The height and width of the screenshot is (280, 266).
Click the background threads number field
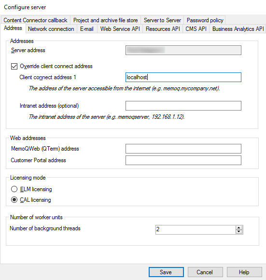click(x=196, y=229)
